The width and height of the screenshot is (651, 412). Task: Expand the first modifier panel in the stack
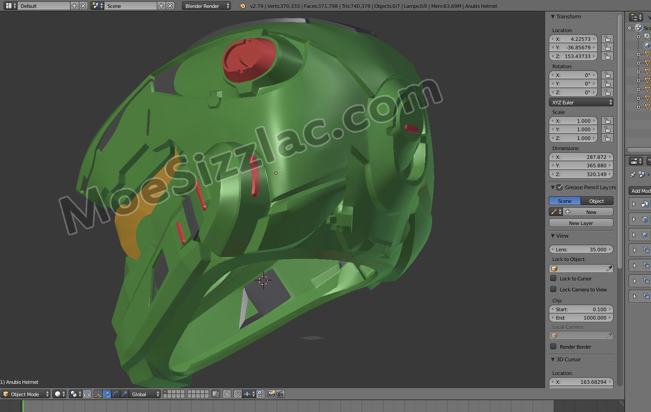point(634,204)
